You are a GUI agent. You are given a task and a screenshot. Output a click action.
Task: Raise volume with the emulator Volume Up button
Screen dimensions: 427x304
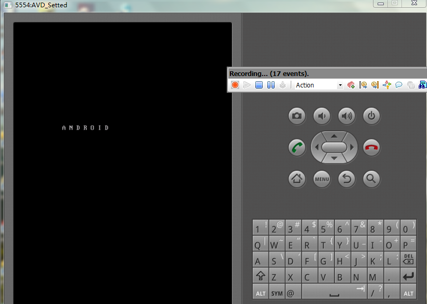coord(347,116)
